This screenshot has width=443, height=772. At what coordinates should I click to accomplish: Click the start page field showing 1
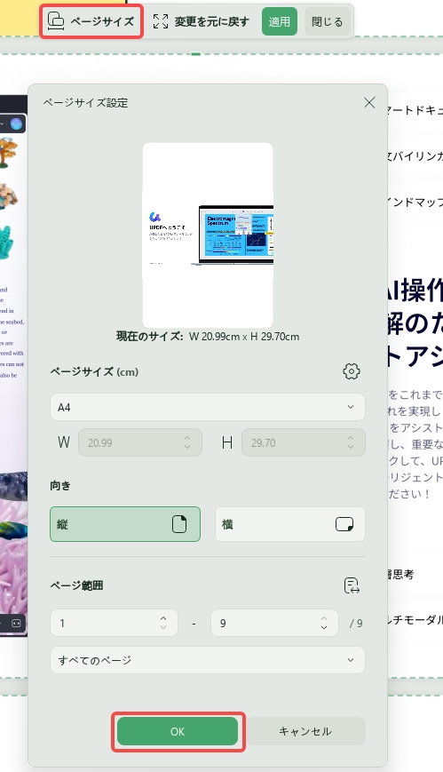click(114, 623)
